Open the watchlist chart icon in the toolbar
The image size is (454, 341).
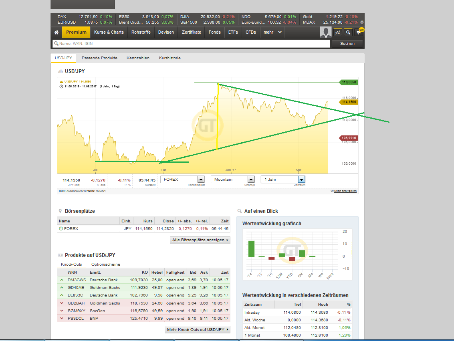(337, 32)
